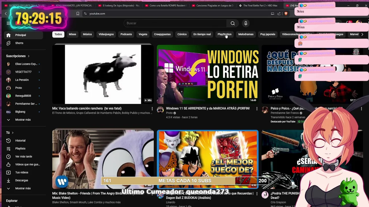Viewport: 369px width, 207px height.
Task: Select the Melodramas filter chip
Action: 246,34
